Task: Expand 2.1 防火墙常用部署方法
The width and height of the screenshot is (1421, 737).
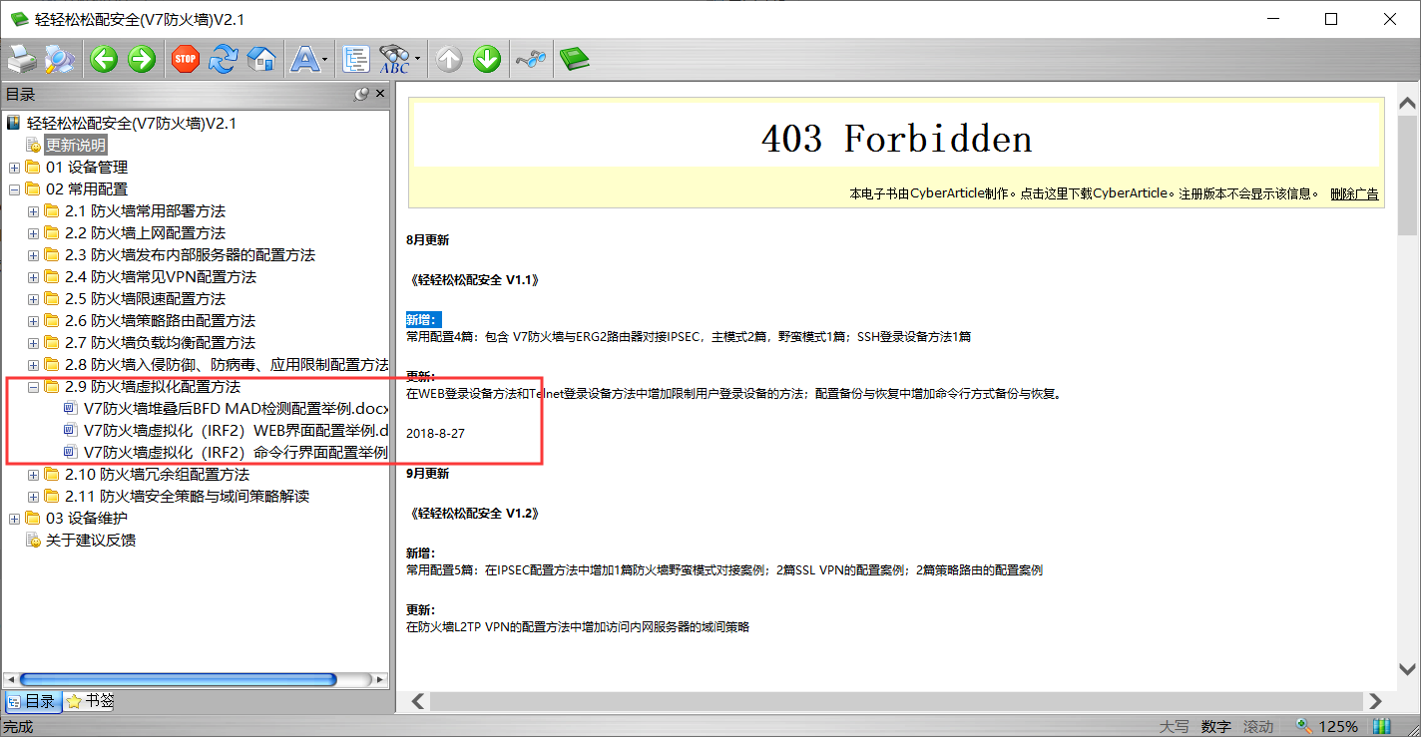Action: pos(33,211)
